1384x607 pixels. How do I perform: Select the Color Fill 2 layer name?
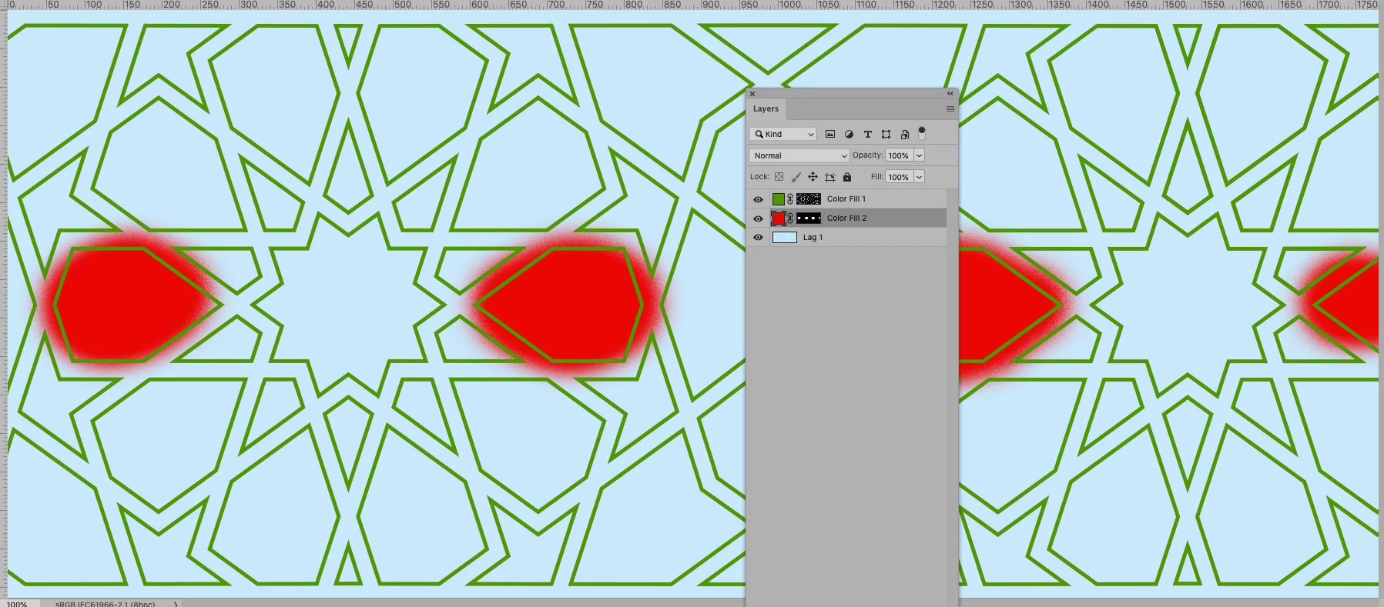click(846, 218)
